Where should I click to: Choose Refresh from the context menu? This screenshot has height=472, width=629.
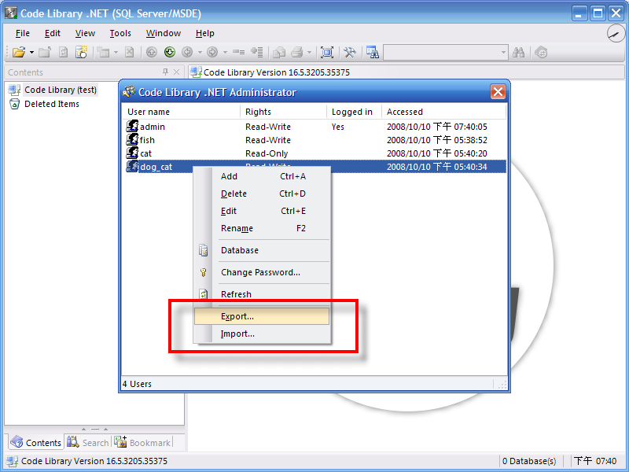(x=262, y=294)
